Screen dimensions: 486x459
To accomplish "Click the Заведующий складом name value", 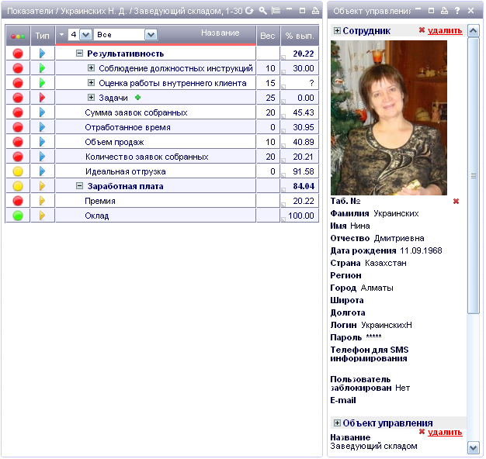I will click(x=373, y=446).
